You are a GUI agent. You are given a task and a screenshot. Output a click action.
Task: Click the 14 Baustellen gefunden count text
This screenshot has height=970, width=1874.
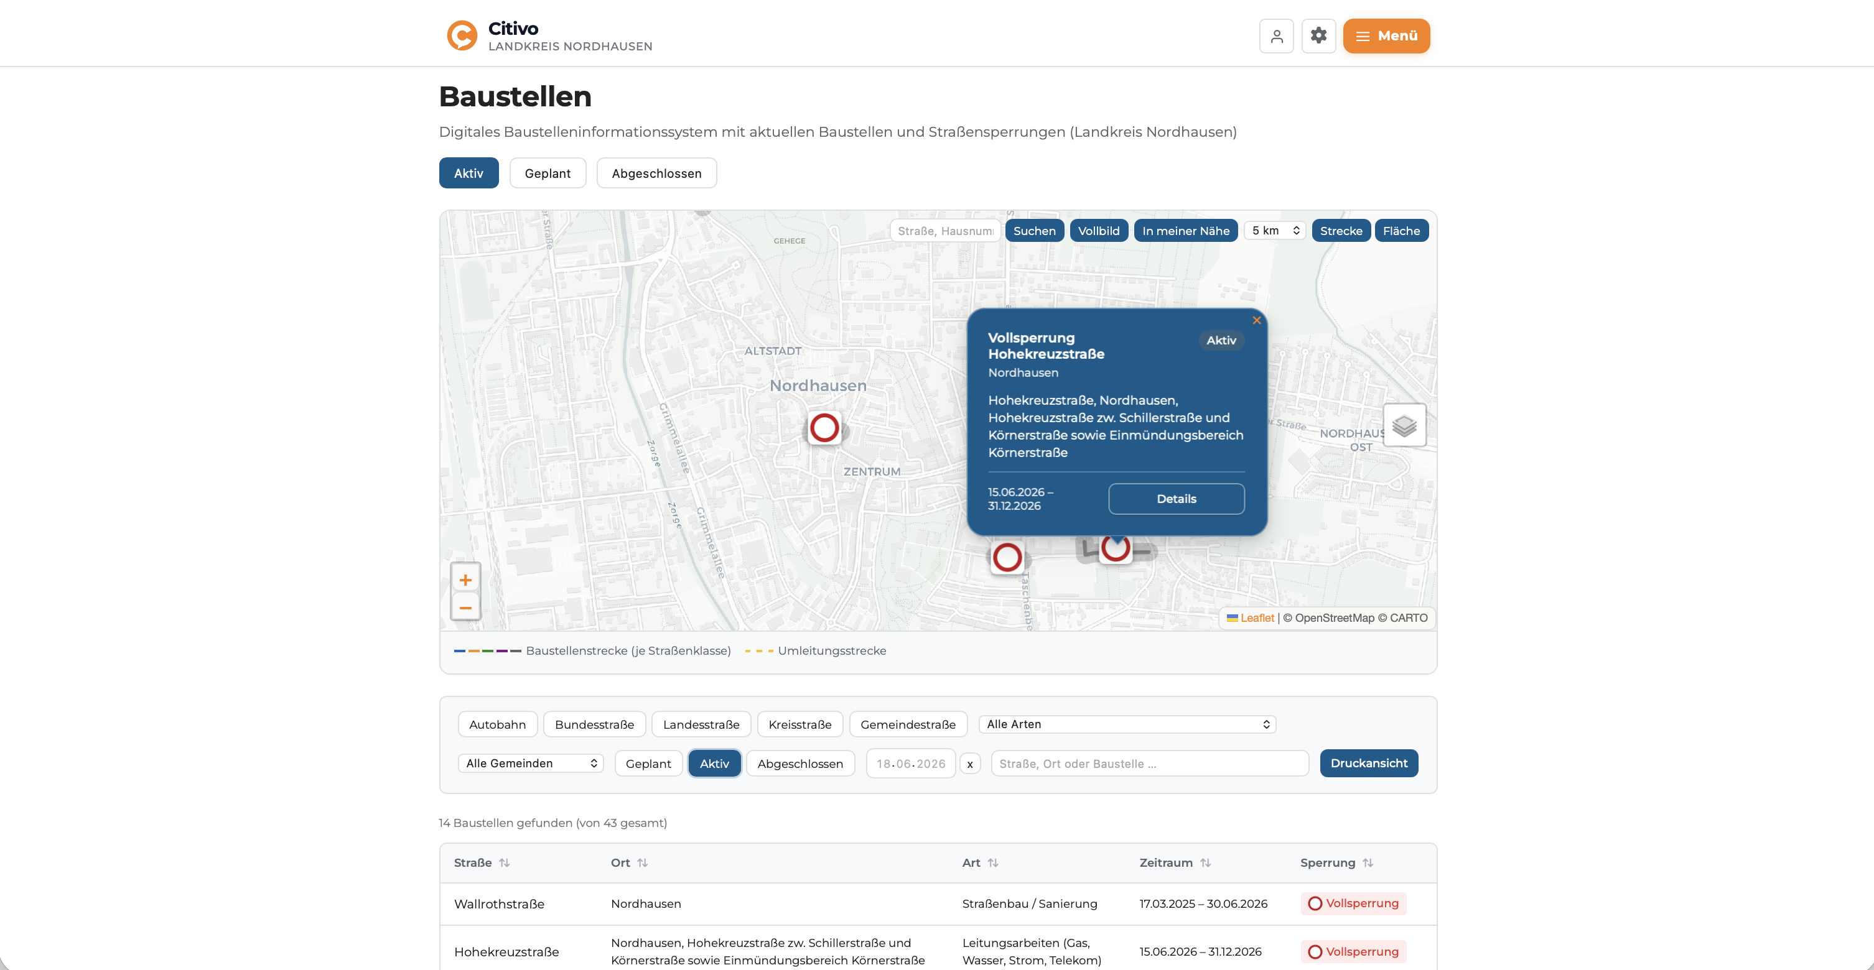[553, 823]
